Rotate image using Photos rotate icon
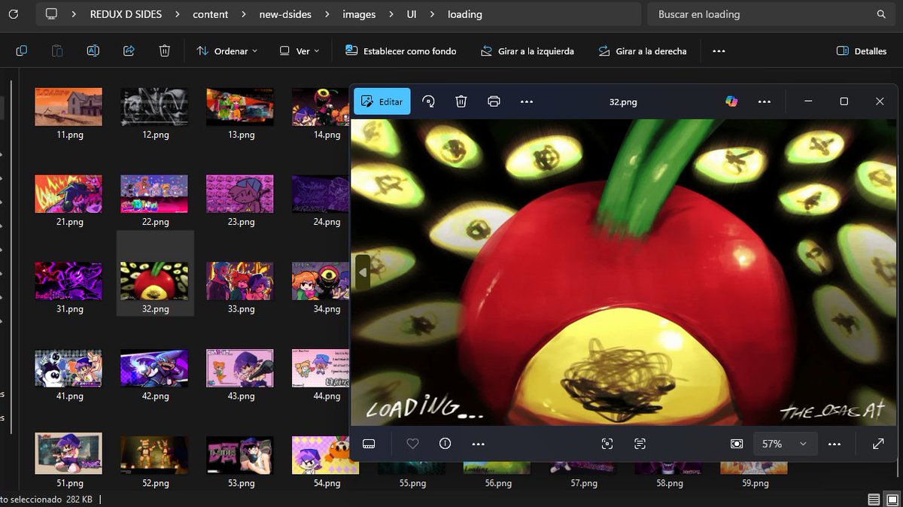903x507 pixels. (x=429, y=102)
